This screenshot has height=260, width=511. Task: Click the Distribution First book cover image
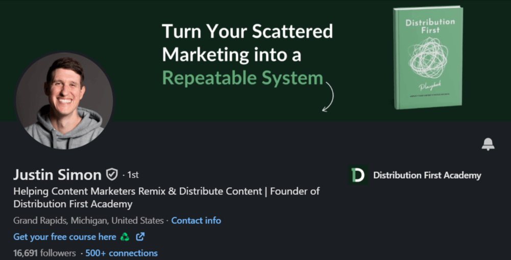pyautogui.click(x=428, y=58)
